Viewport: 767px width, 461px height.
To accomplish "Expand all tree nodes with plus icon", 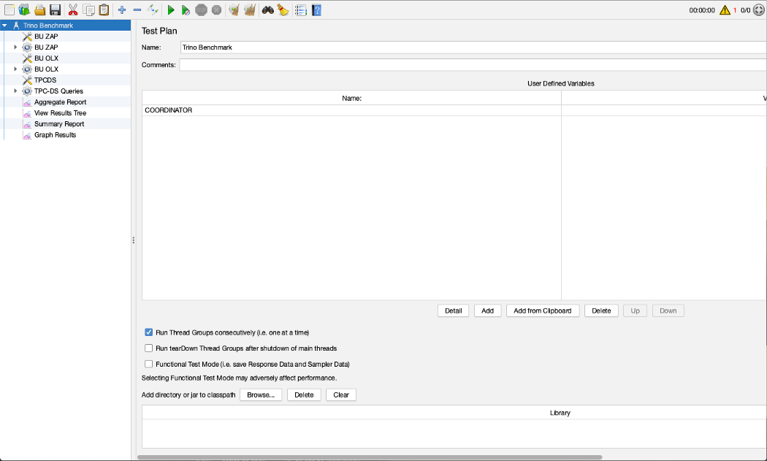I will [x=122, y=9].
